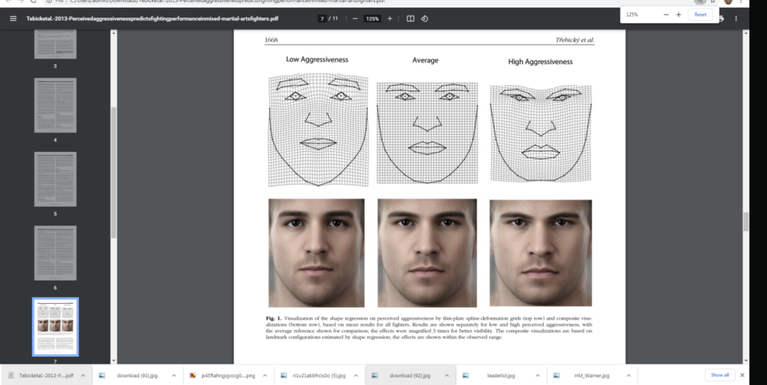Click the "Třebický et al." header text

pos(574,40)
